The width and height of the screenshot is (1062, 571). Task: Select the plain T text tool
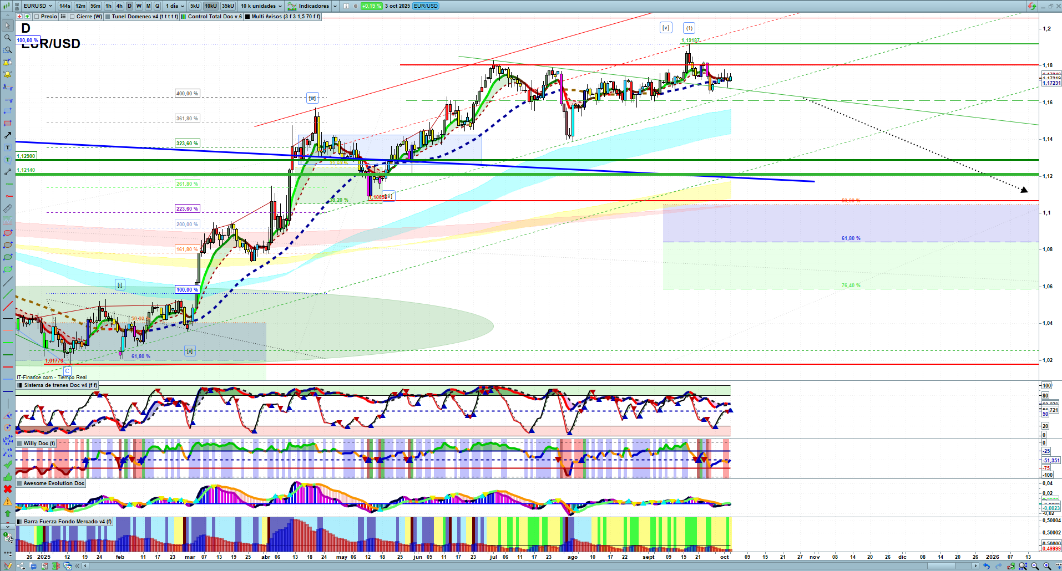pyautogui.click(x=8, y=147)
